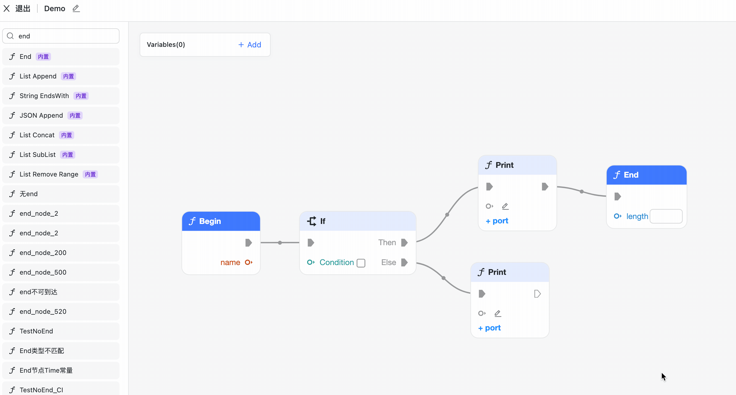
Task: Click the 退出 exit button
Action: point(23,8)
